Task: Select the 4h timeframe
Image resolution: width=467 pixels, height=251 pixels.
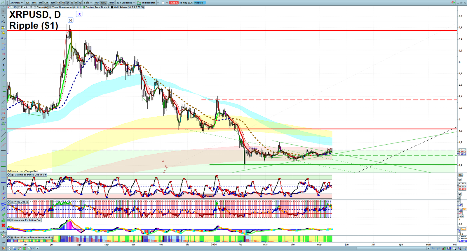Action: [63, 3]
